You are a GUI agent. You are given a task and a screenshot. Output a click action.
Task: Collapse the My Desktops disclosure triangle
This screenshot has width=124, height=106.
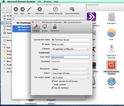(x=14, y=23)
